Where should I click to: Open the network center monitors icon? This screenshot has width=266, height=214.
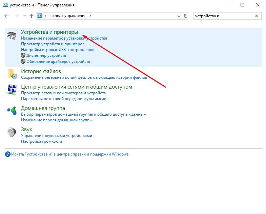[12, 90]
